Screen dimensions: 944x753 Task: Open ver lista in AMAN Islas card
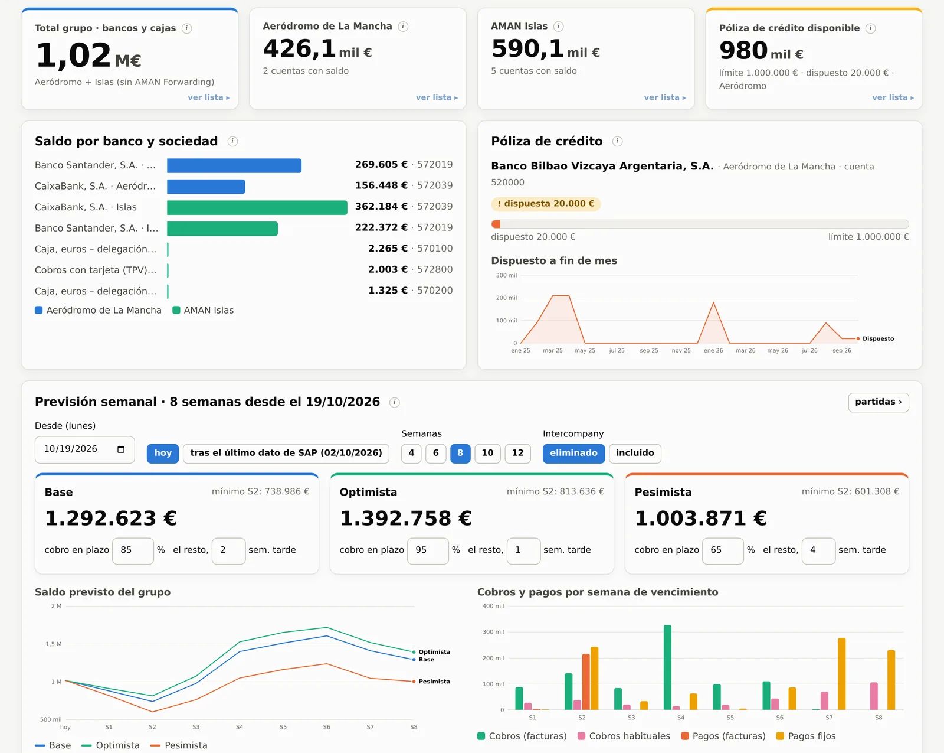point(665,97)
